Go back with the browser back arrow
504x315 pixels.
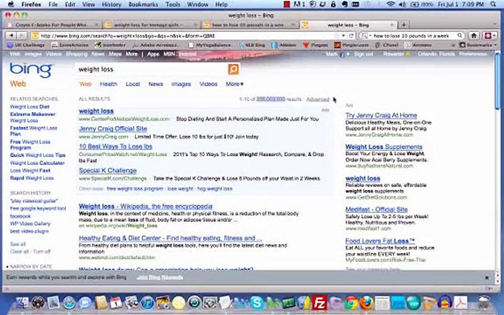click(11, 36)
